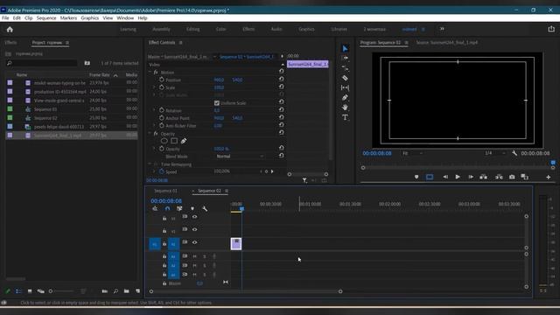Viewport: 560px width, 315px height.
Task: Switch to the Editing workspace
Action: 192,29
